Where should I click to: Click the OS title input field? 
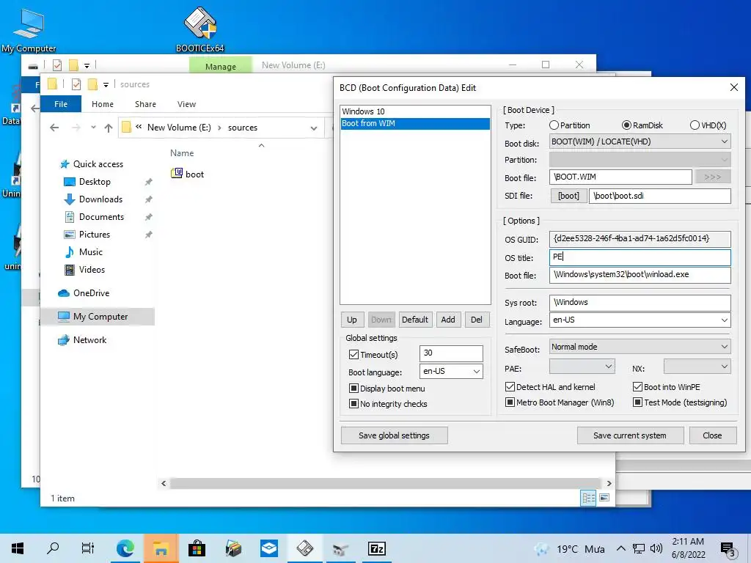tap(640, 257)
